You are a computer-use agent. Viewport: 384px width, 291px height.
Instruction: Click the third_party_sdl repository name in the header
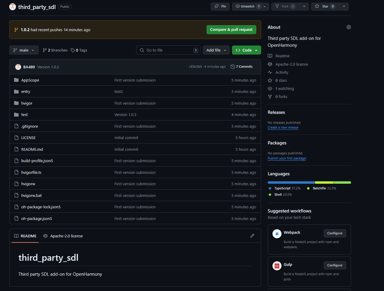point(37,7)
